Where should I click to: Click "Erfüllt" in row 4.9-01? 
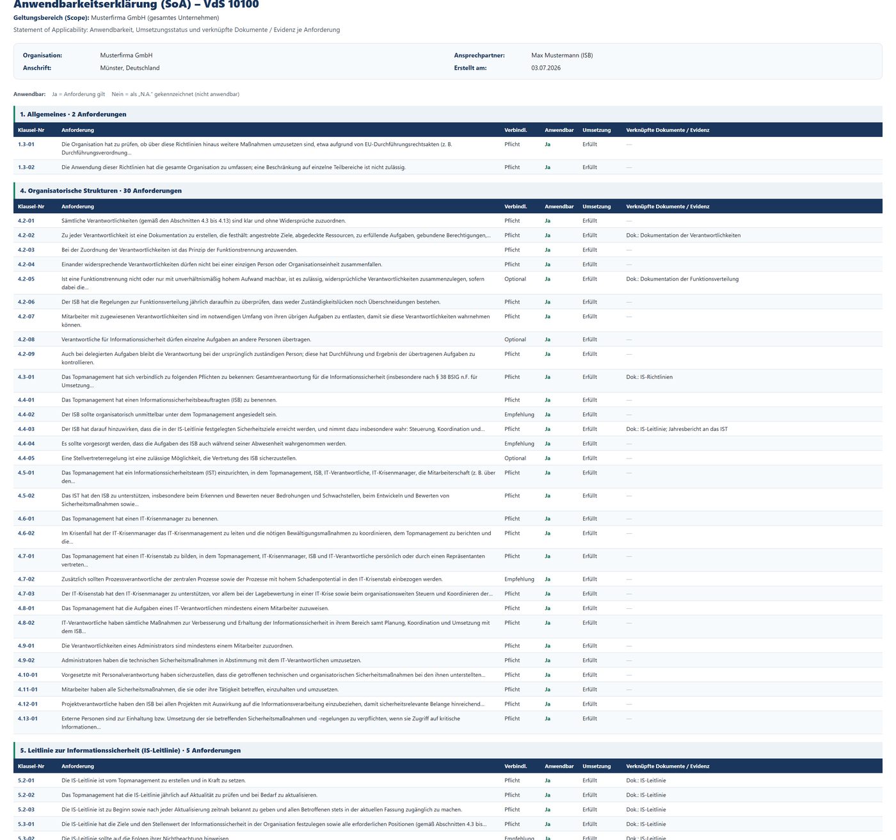pos(589,646)
